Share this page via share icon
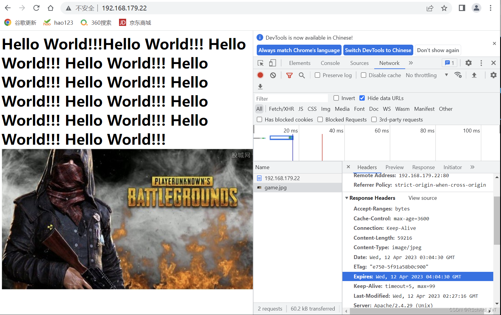 click(430, 8)
